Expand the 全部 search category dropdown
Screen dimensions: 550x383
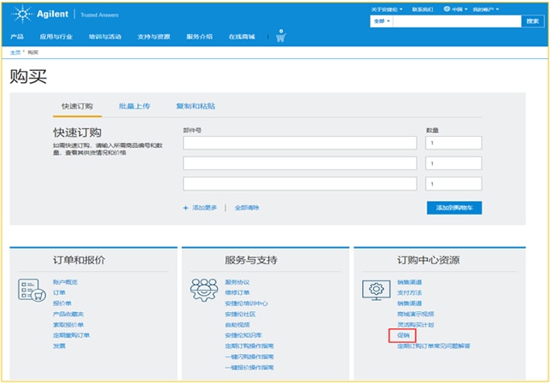point(381,21)
